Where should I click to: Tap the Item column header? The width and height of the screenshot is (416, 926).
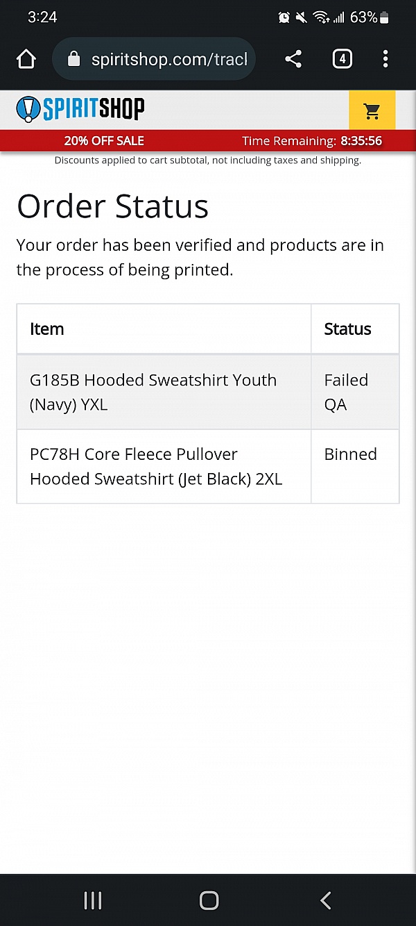(47, 329)
